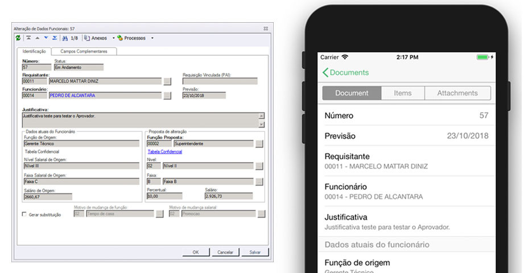Open lookup beside Promocao motive

(x=261, y=214)
